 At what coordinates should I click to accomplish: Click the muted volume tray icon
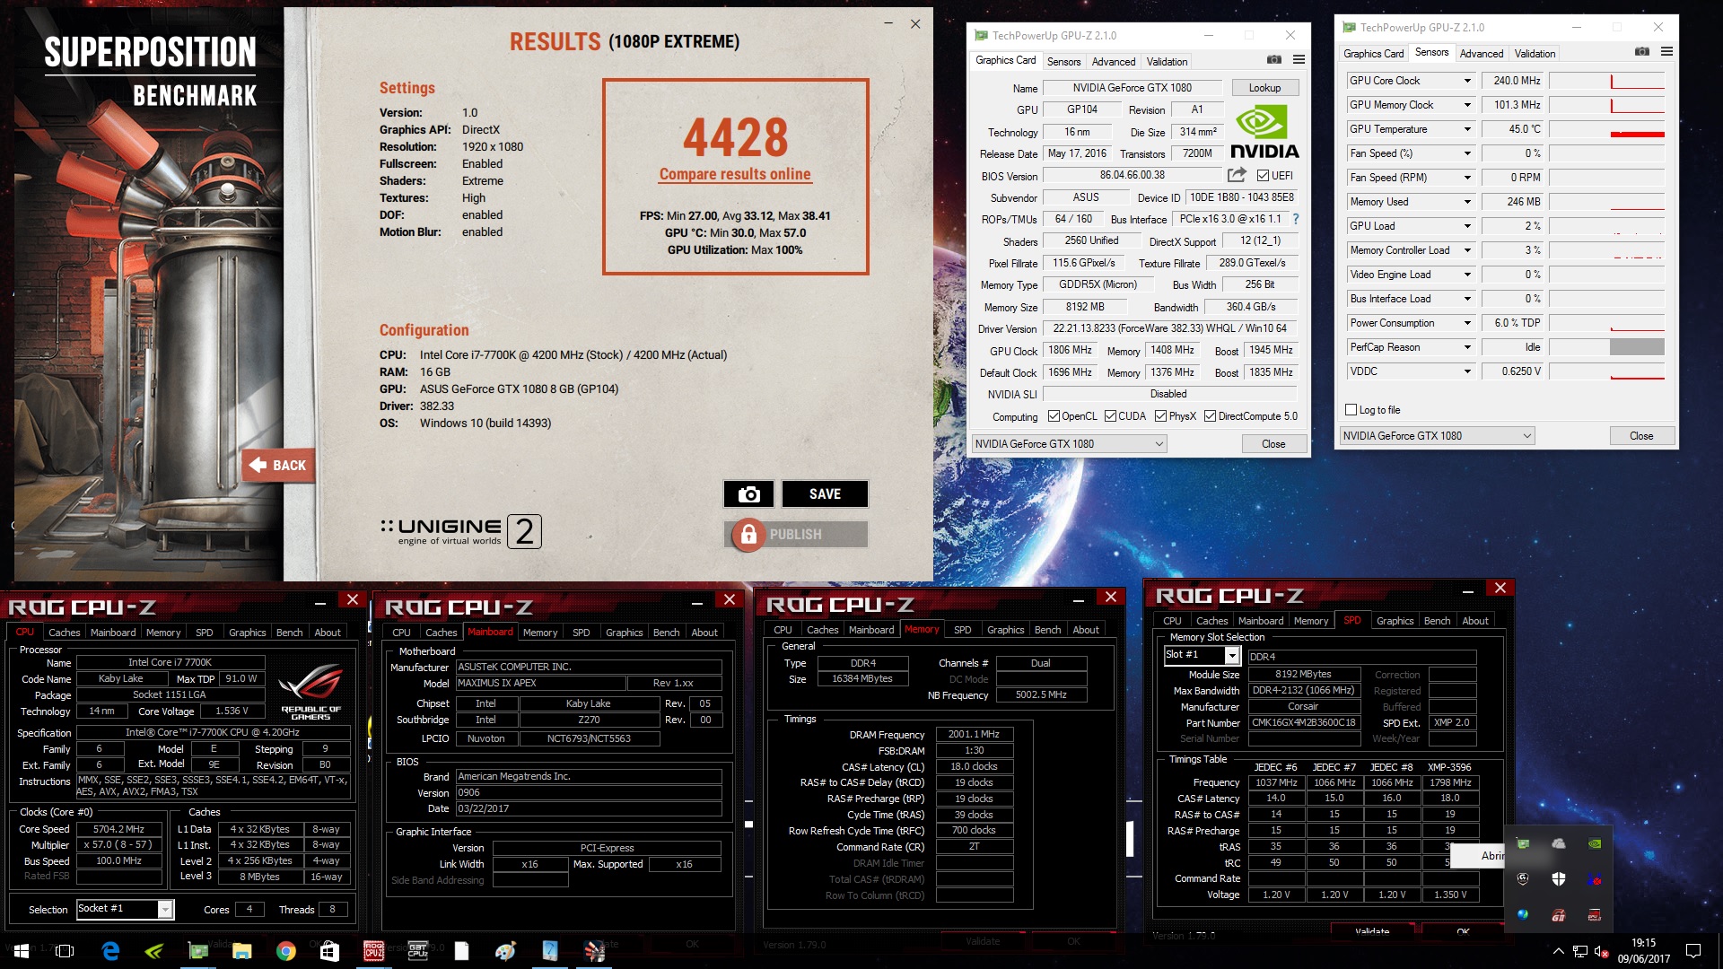[1602, 951]
